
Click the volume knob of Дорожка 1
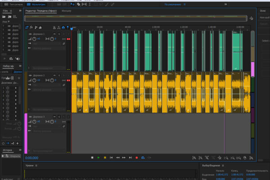tap(34, 39)
